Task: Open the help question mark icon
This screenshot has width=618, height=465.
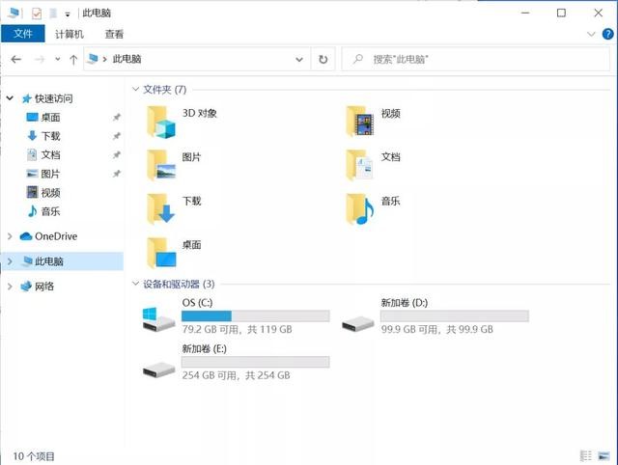Action: pyautogui.click(x=607, y=35)
